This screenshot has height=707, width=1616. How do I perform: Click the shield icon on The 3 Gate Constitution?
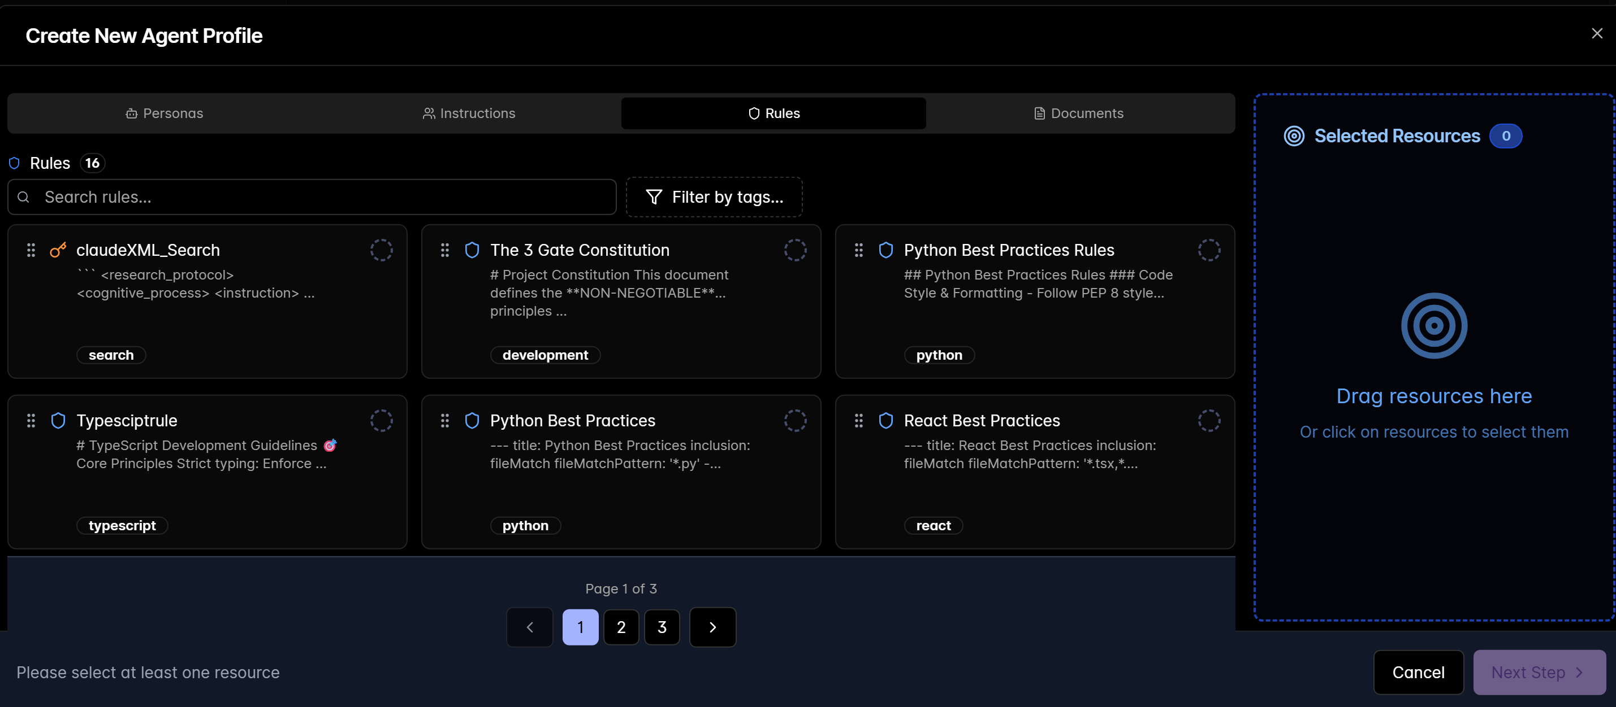tap(472, 250)
